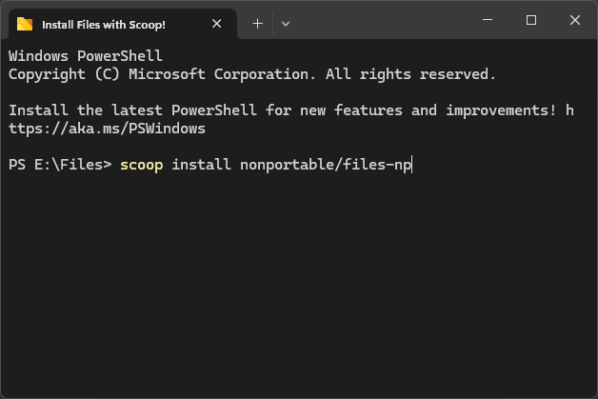Click the empty title bar area
Image resolution: width=598 pixels, height=399 pixels.
click(x=381, y=21)
